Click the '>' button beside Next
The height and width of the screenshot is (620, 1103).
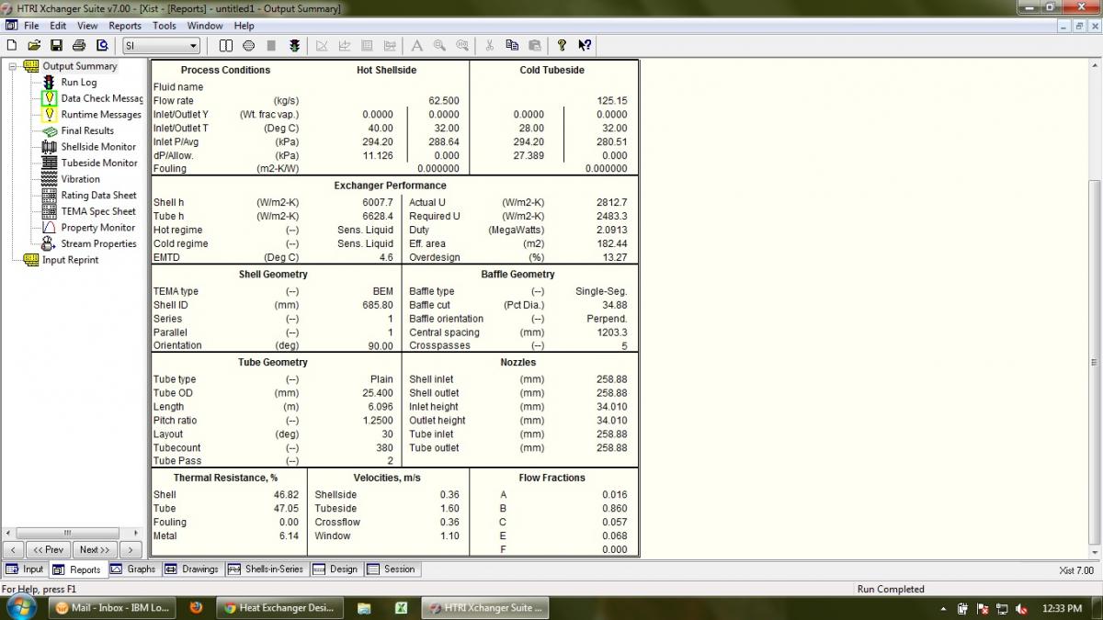click(131, 550)
